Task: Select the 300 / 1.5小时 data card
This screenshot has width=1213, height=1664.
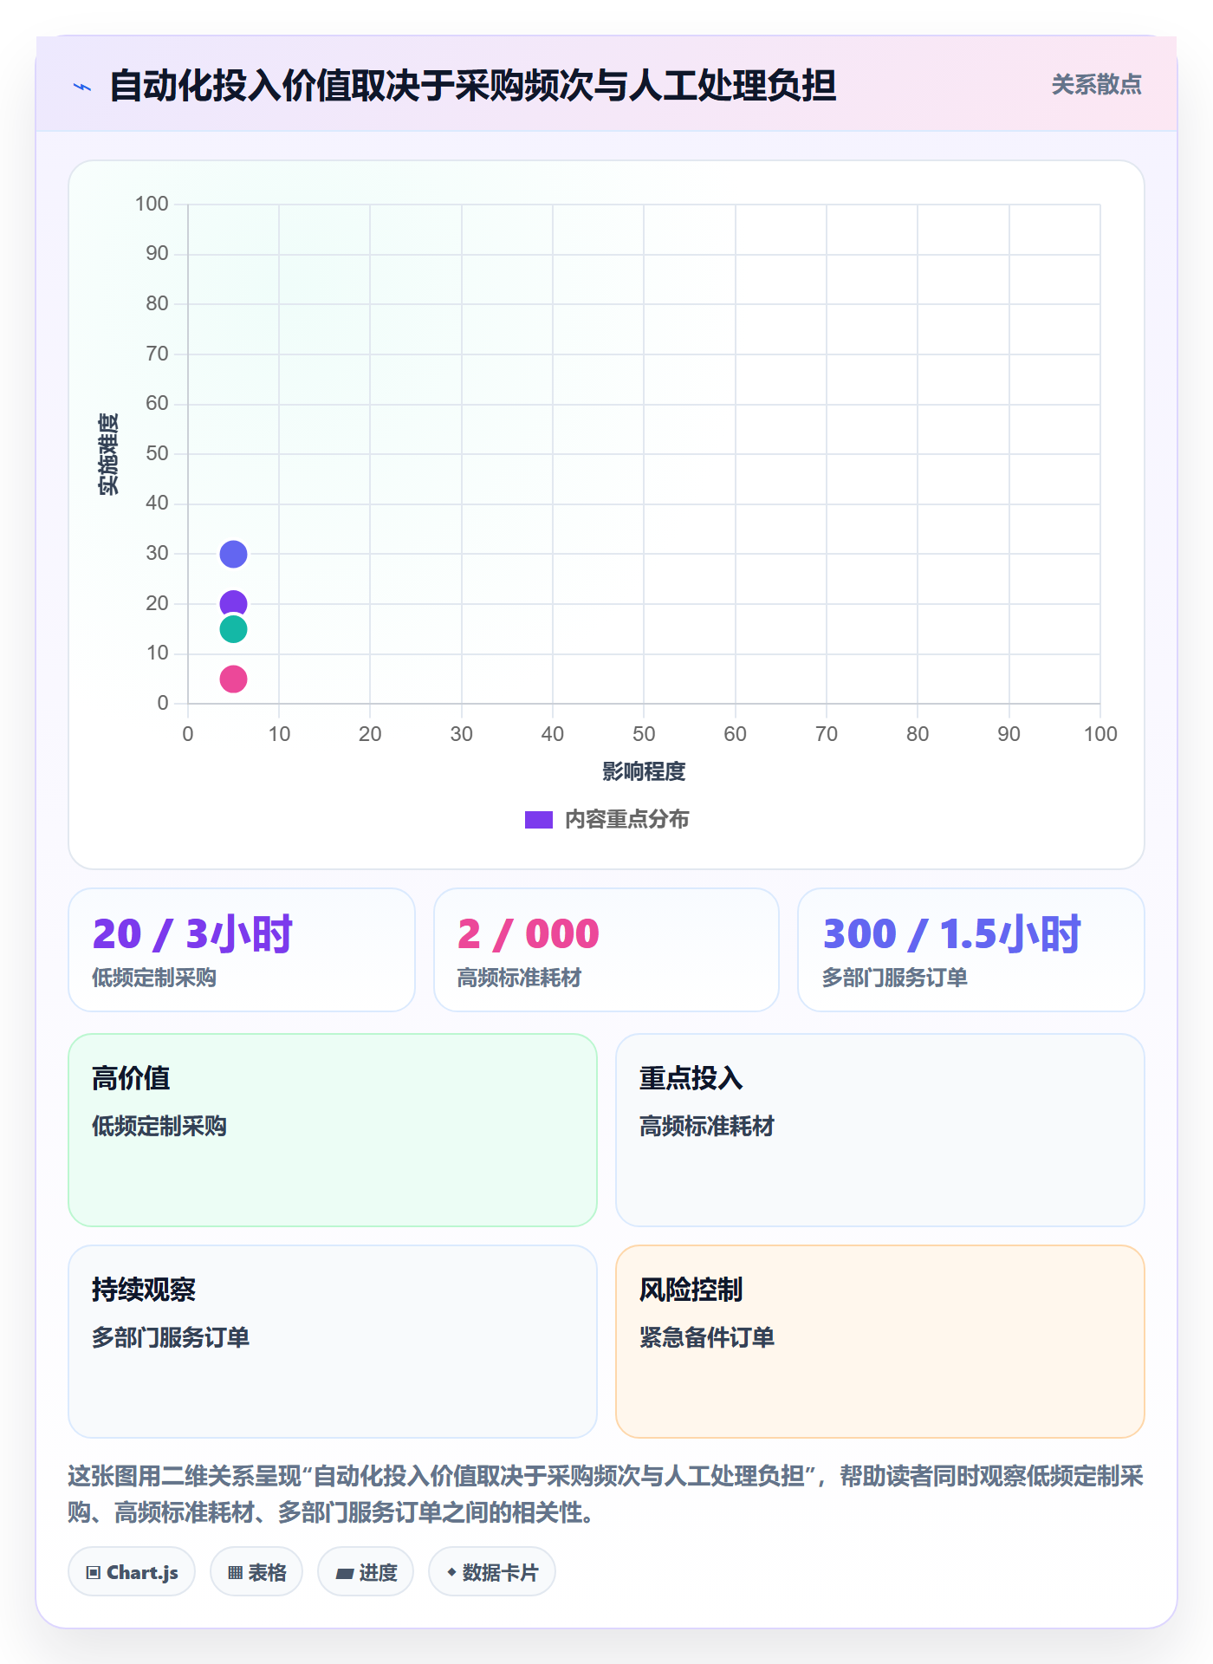Action: [971, 950]
